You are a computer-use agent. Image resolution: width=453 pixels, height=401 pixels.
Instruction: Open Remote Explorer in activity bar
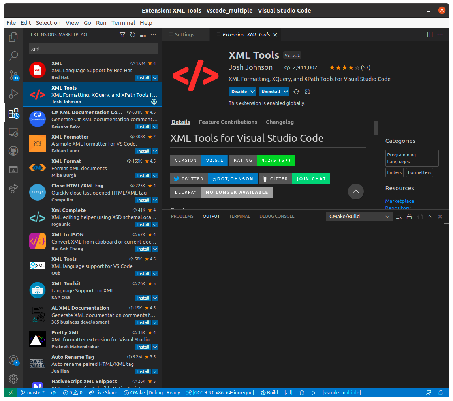pyautogui.click(x=13, y=132)
